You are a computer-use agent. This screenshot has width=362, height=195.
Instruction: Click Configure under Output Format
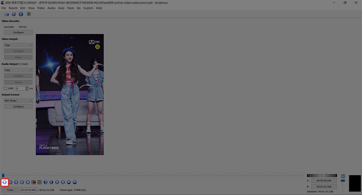click(x=18, y=107)
